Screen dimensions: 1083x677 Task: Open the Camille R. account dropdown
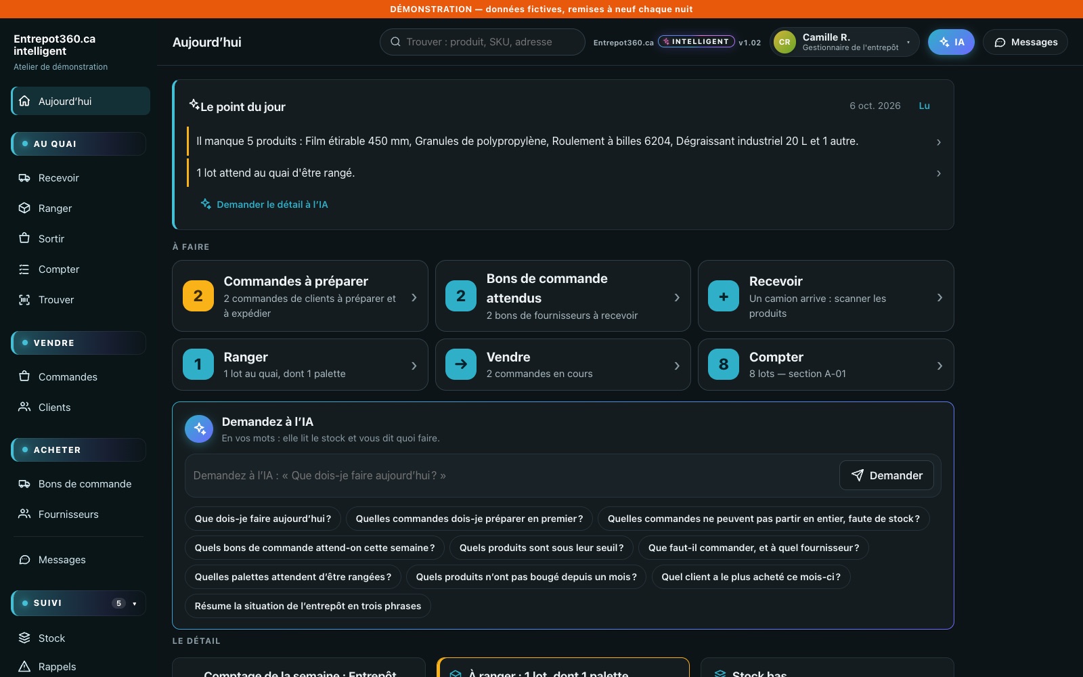pos(845,42)
